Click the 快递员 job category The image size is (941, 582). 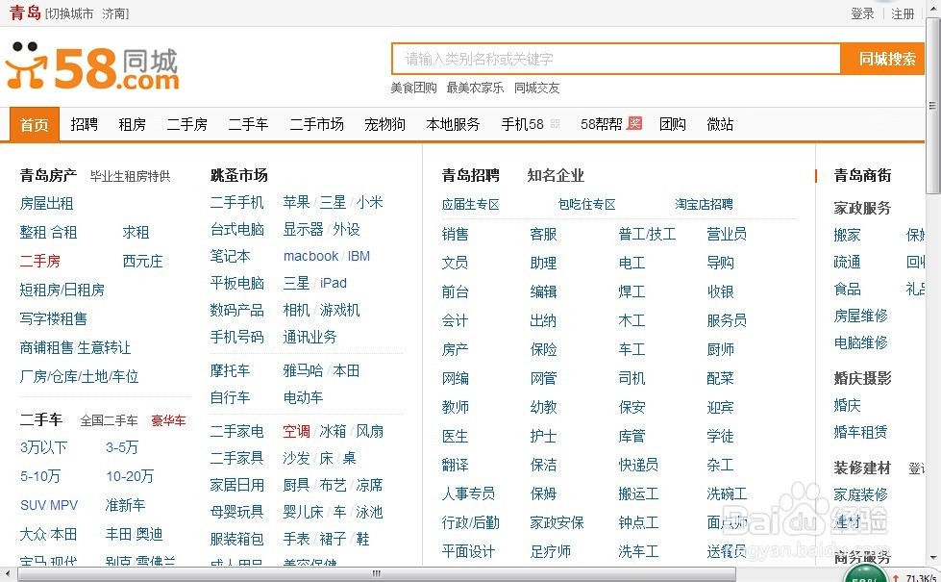tap(638, 465)
